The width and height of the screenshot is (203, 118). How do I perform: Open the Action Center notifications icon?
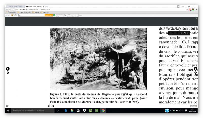(x=186, y=111)
